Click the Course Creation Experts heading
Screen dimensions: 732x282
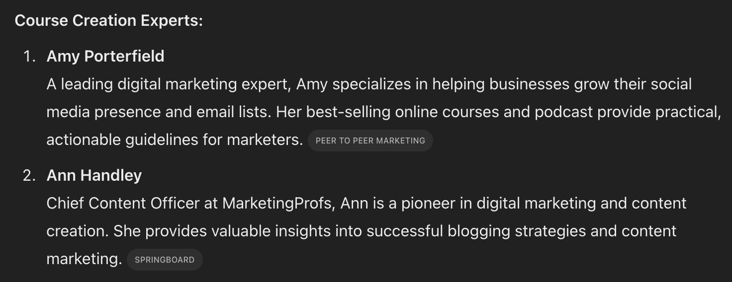[x=109, y=20]
